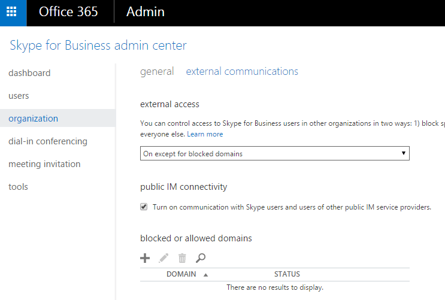Click the edit domain pencil icon
Image resolution: width=445 pixels, height=300 pixels.
coord(164,258)
